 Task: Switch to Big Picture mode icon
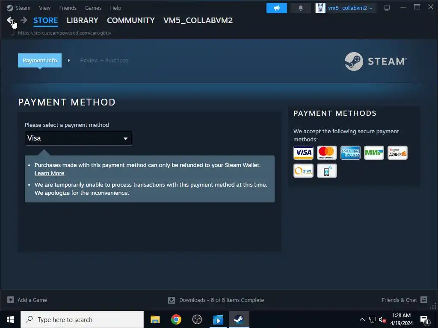pos(387,8)
